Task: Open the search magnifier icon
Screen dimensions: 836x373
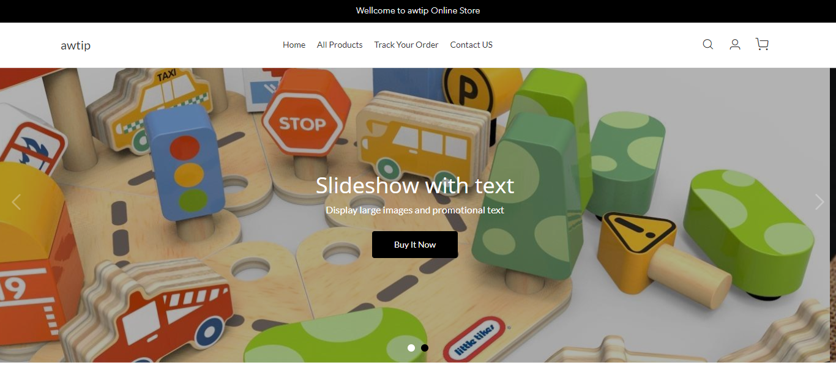Action: [707, 44]
